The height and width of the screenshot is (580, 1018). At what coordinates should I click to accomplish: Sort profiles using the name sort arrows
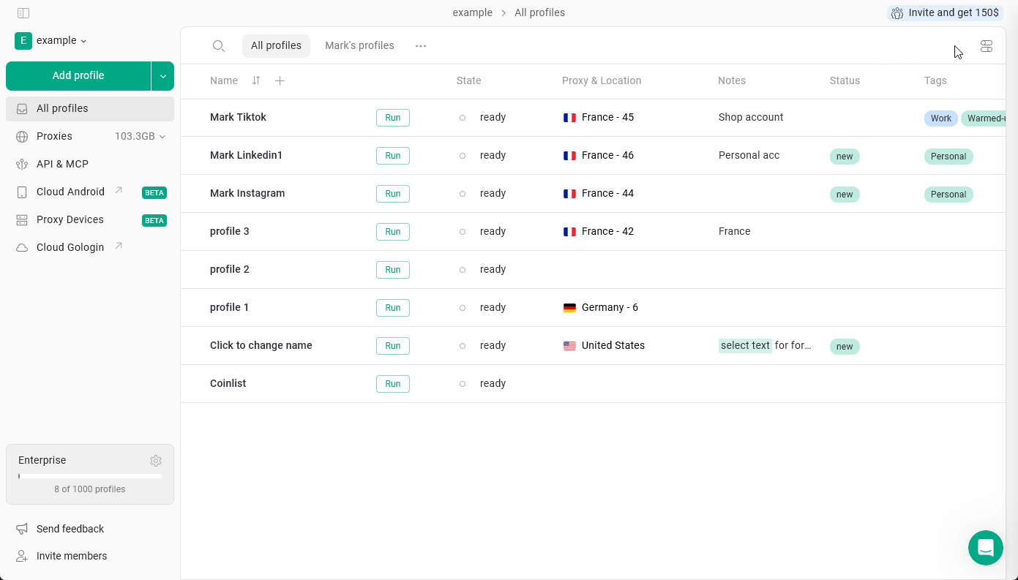coord(255,80)
